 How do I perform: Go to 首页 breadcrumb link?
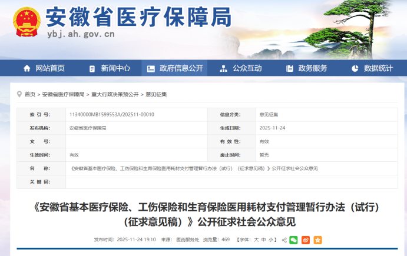[x=30, y=94]
